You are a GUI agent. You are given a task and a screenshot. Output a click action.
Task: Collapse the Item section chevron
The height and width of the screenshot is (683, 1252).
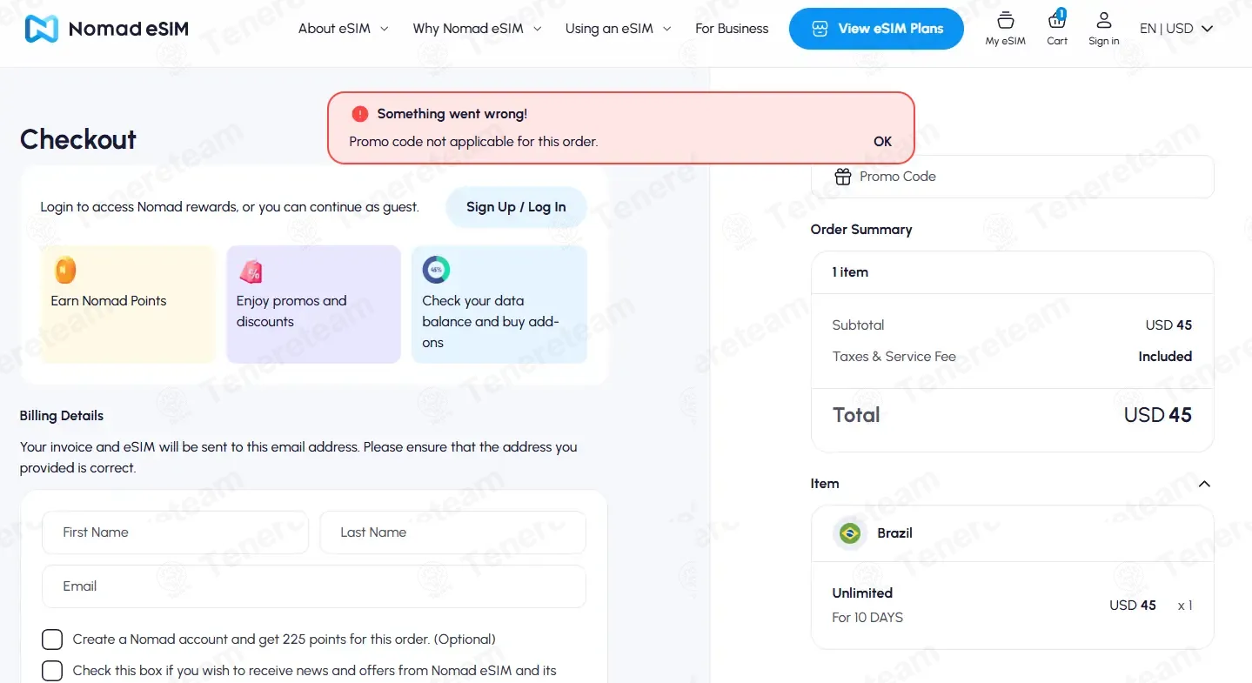pos(1204,484)
